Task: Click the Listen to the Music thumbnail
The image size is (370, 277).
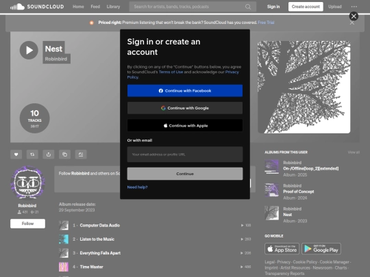Action: [64, 239]
